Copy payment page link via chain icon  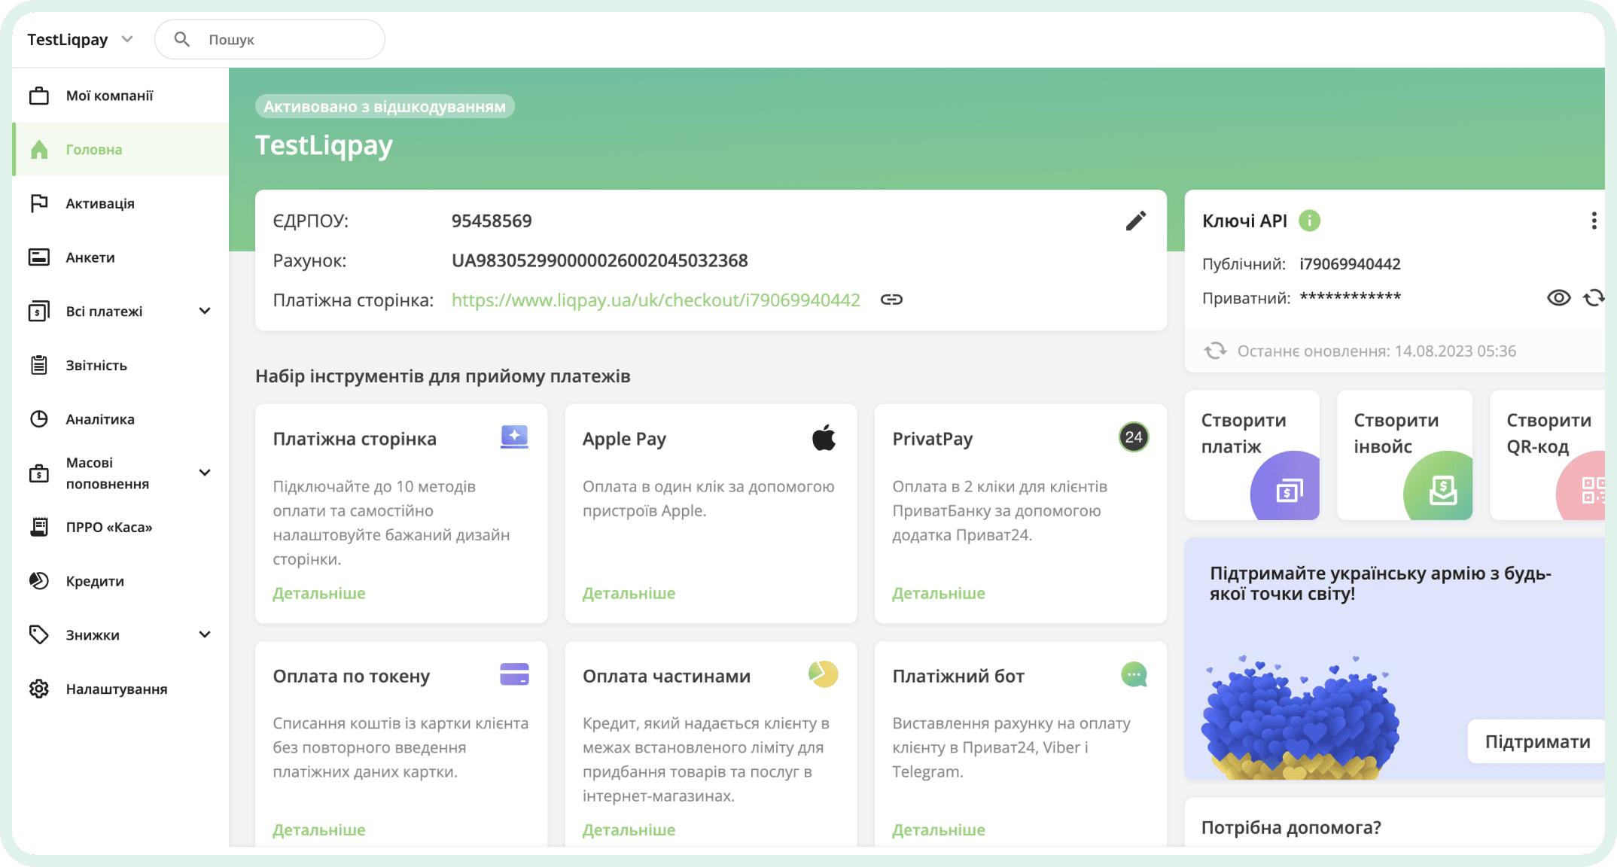coord(891,300)
